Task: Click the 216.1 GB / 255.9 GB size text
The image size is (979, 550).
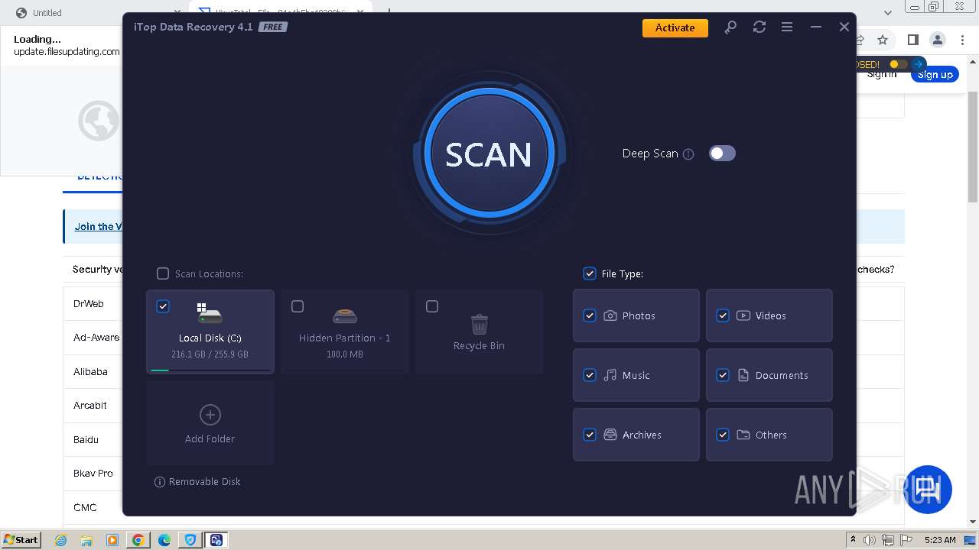Action: click(x=210, y=354)
